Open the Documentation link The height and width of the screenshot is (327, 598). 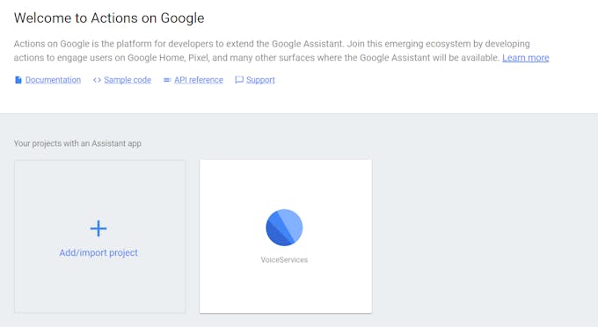pyautogui.click(x=53, y=80)
